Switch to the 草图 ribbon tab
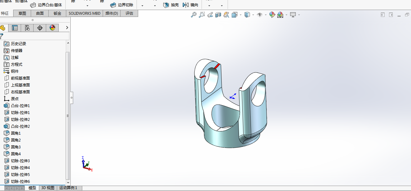This screenshot has height=191, width=411. tap(22, 13)
